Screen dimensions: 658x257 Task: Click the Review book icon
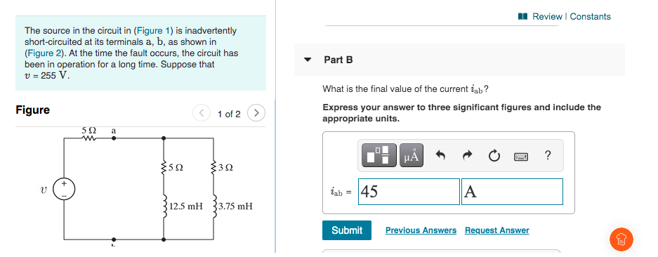point(523,16)
